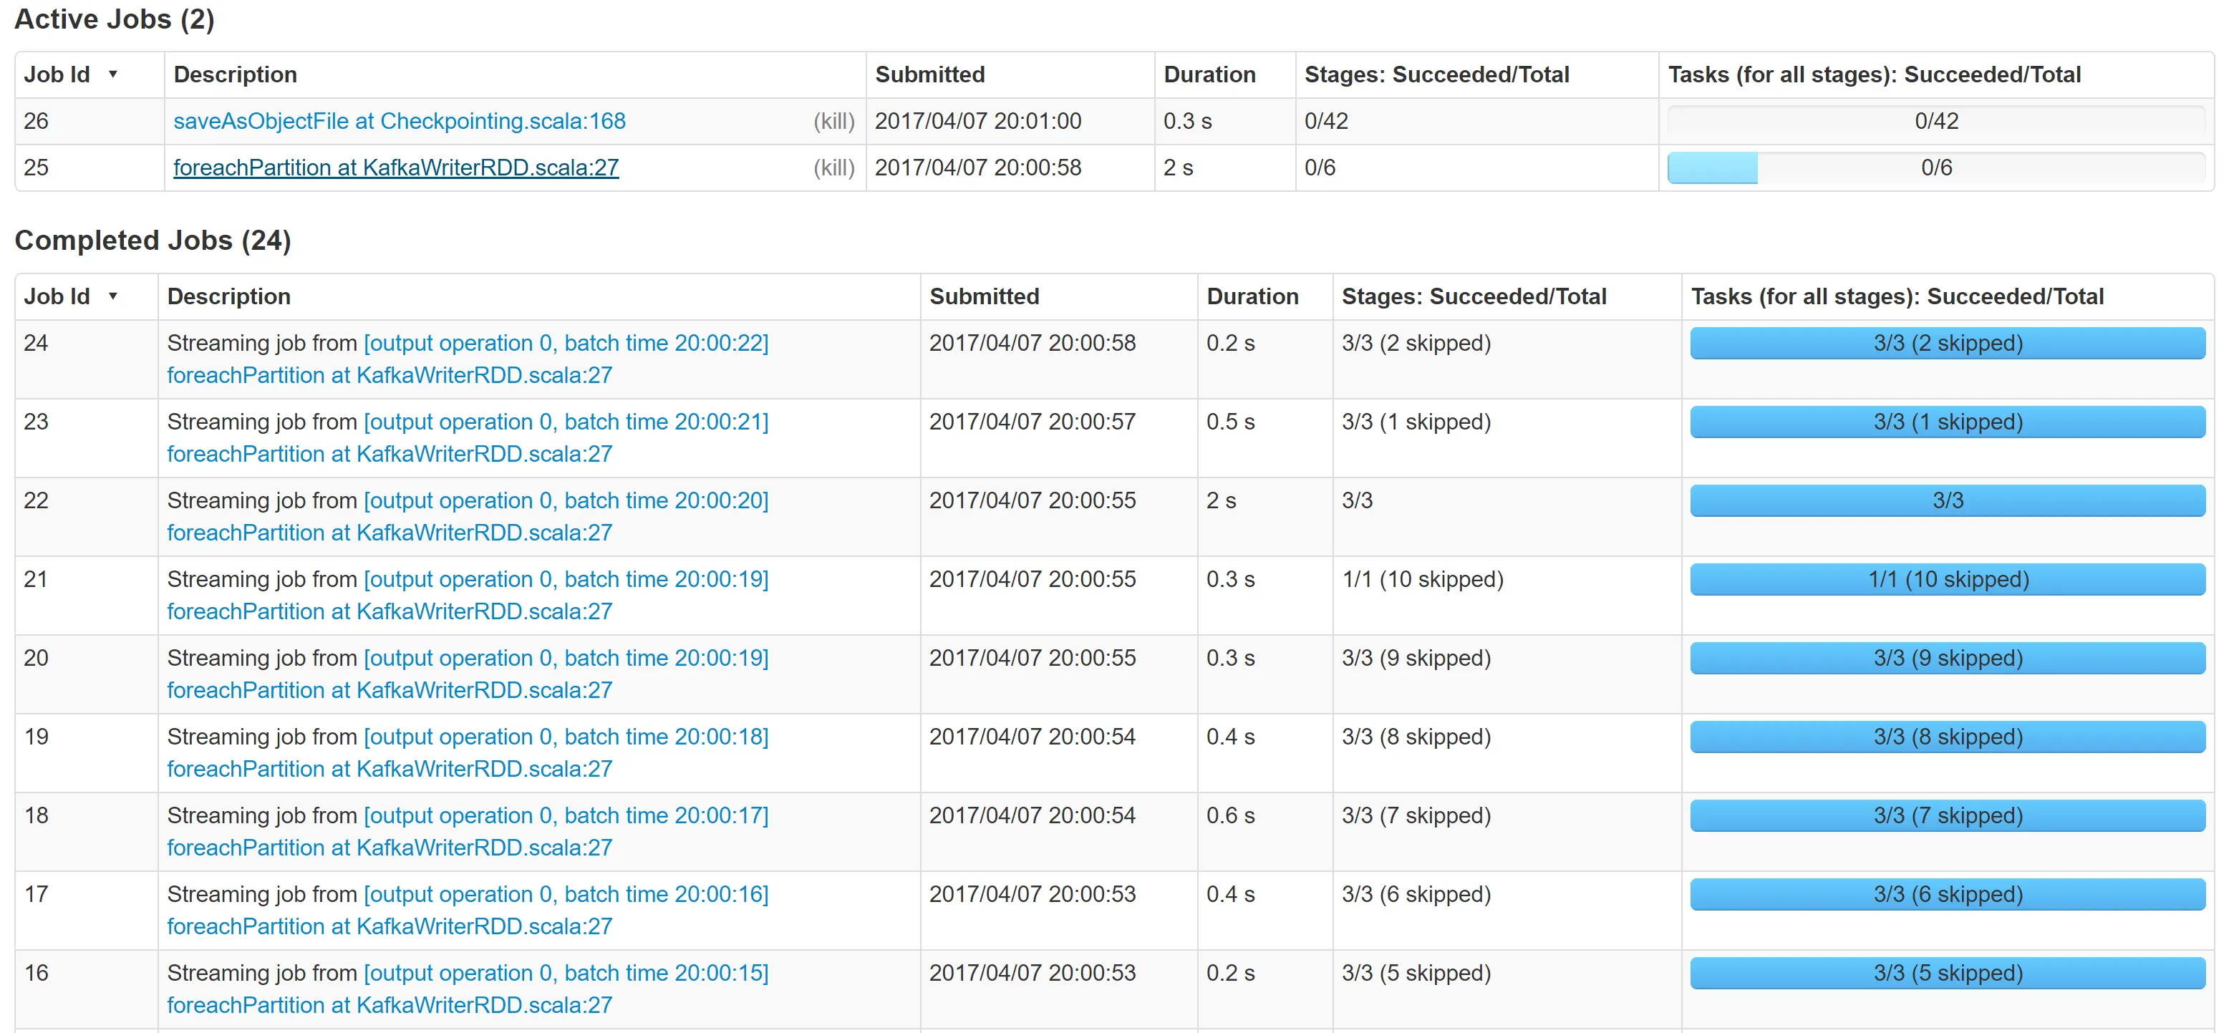Kill job 25 via its (kill) link
Screen dimensions: 2239x1033
coord(833,168)
